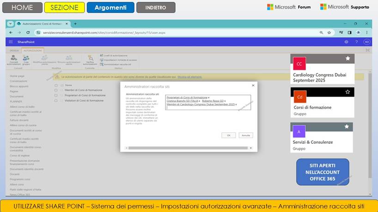Confirm the dialog with OK
Viewport: 378px width, 212px height.
coord(229,135)
